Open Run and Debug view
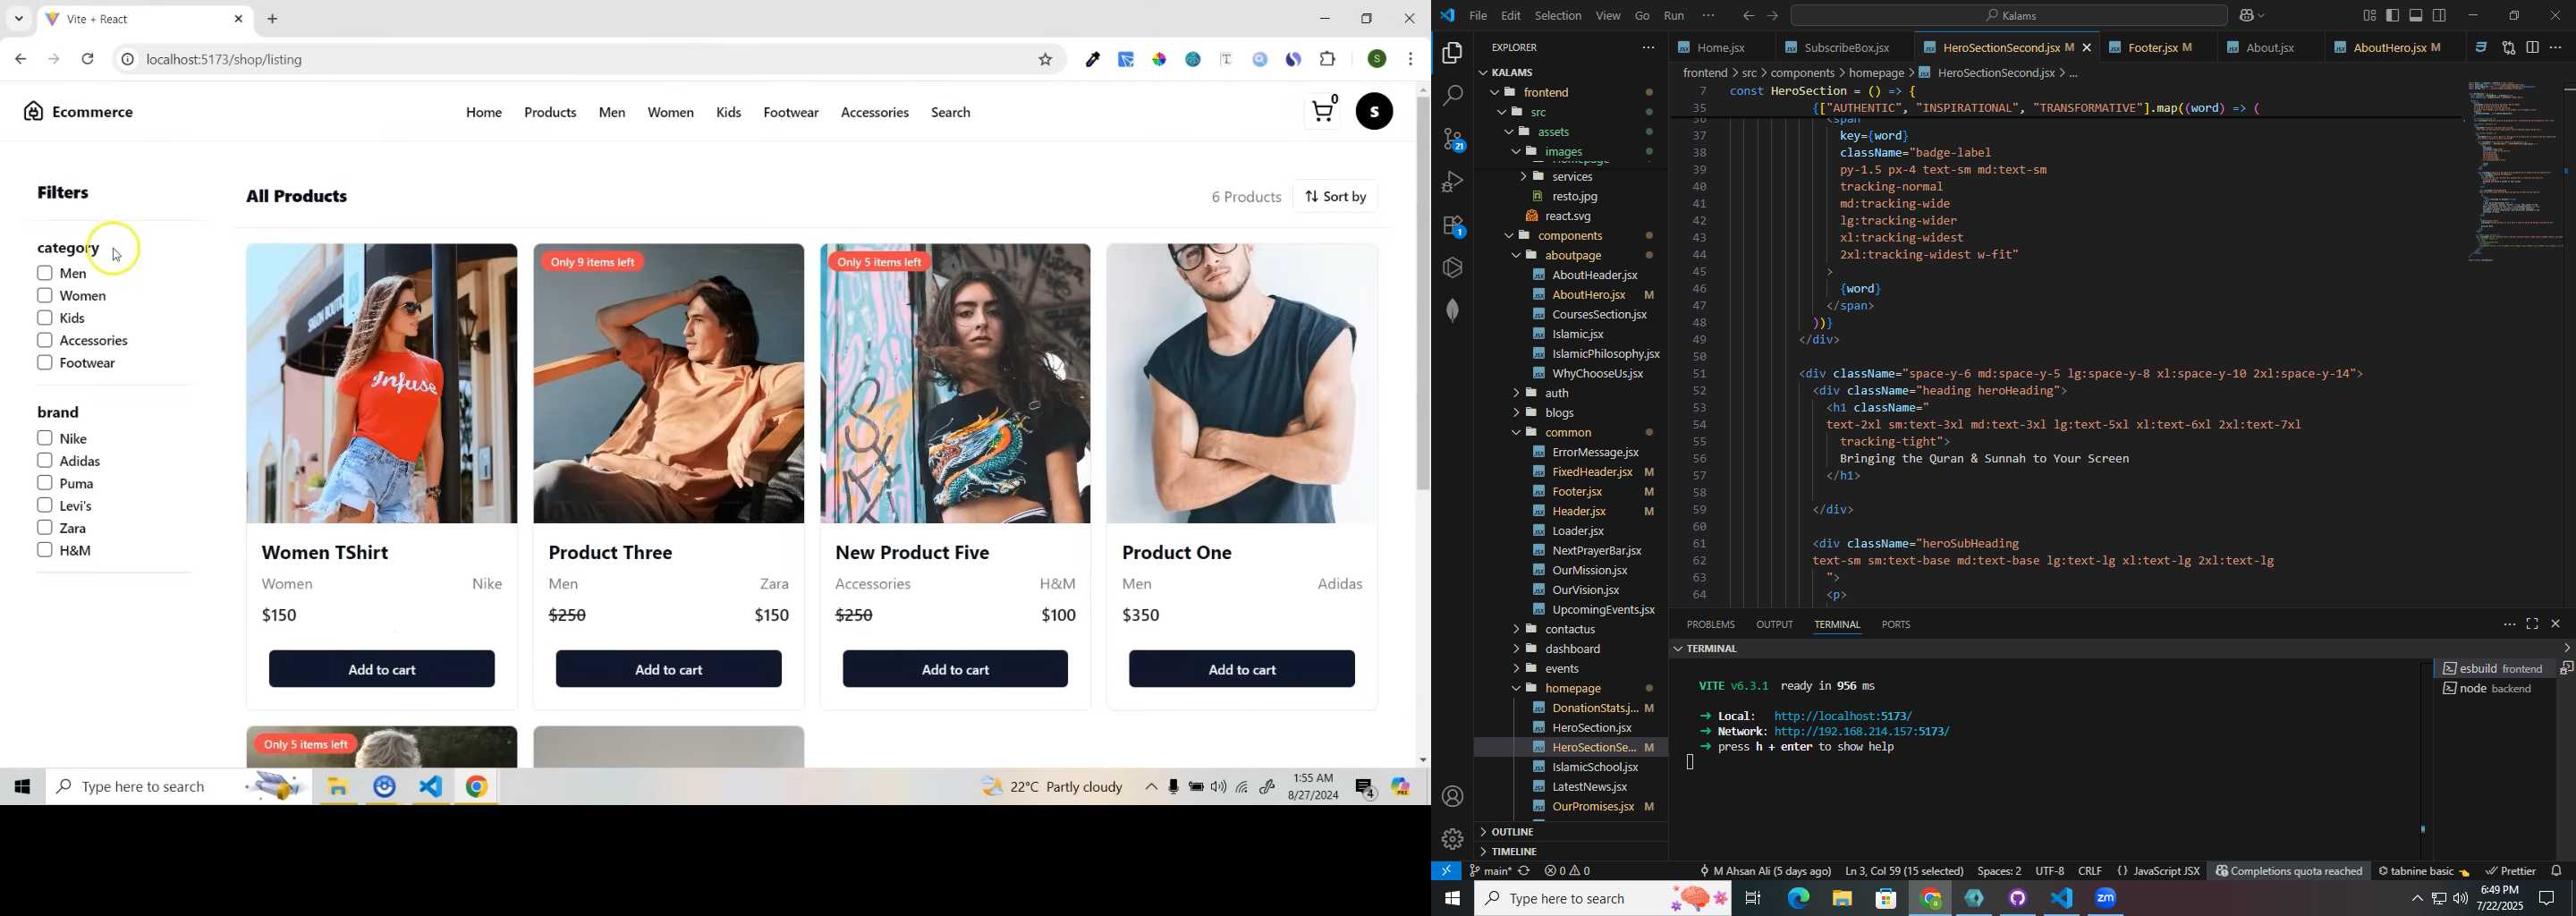Screen dimensions: 2576x916 (1453, 182)
